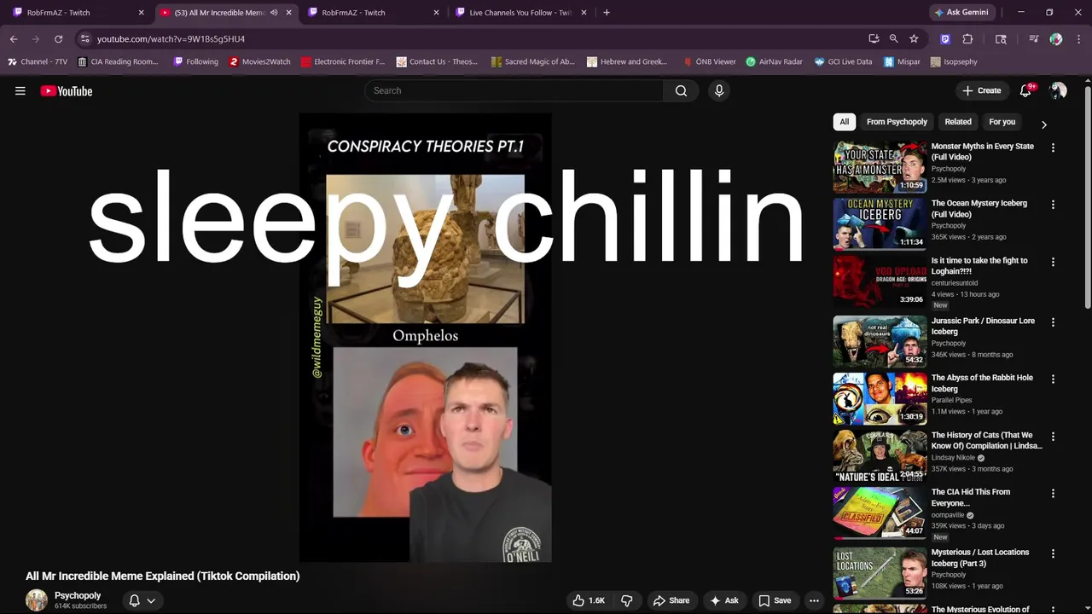Viewport: 1092px width, 614px height.
Task: Open the Extensions puzzle icon
Action: [x=967, y=38]
